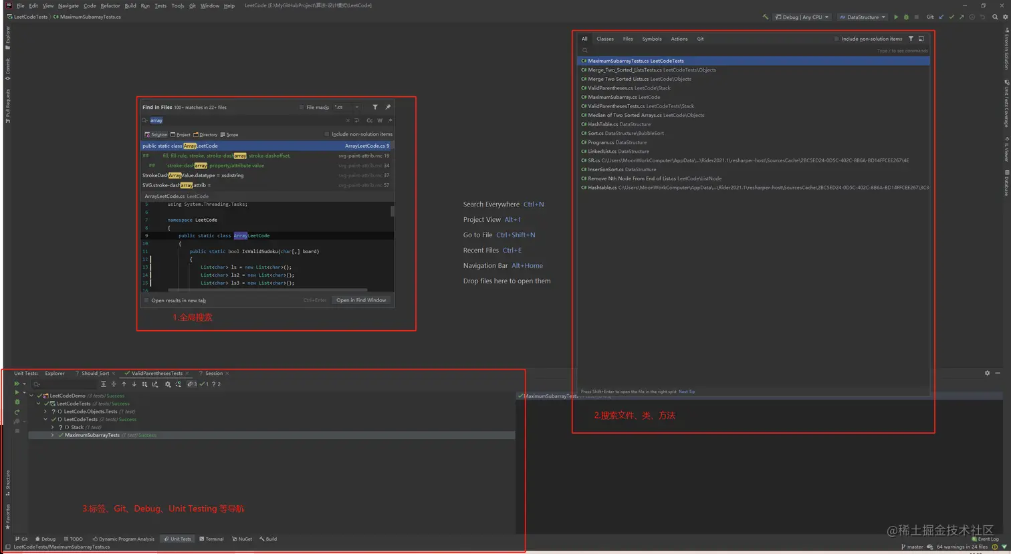
Task: Collapse the LeetCodeTests project node with 3 tests
Action: 39,404
